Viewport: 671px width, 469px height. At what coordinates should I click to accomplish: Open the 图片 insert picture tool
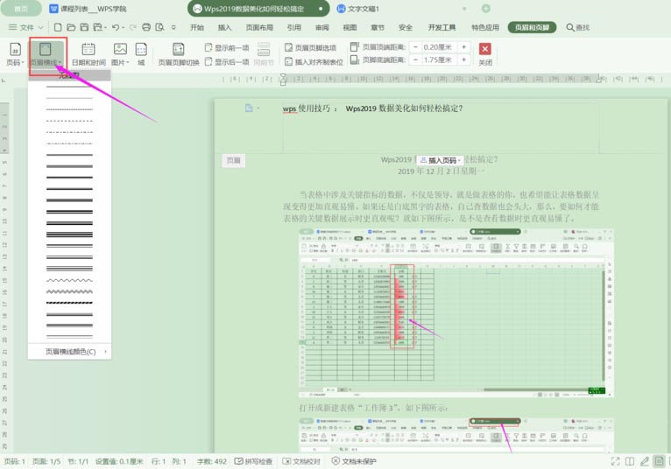[120, 54]
